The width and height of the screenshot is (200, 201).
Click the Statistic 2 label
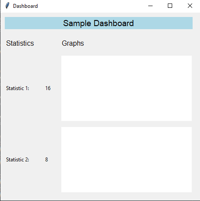click(x=17, y=160)
